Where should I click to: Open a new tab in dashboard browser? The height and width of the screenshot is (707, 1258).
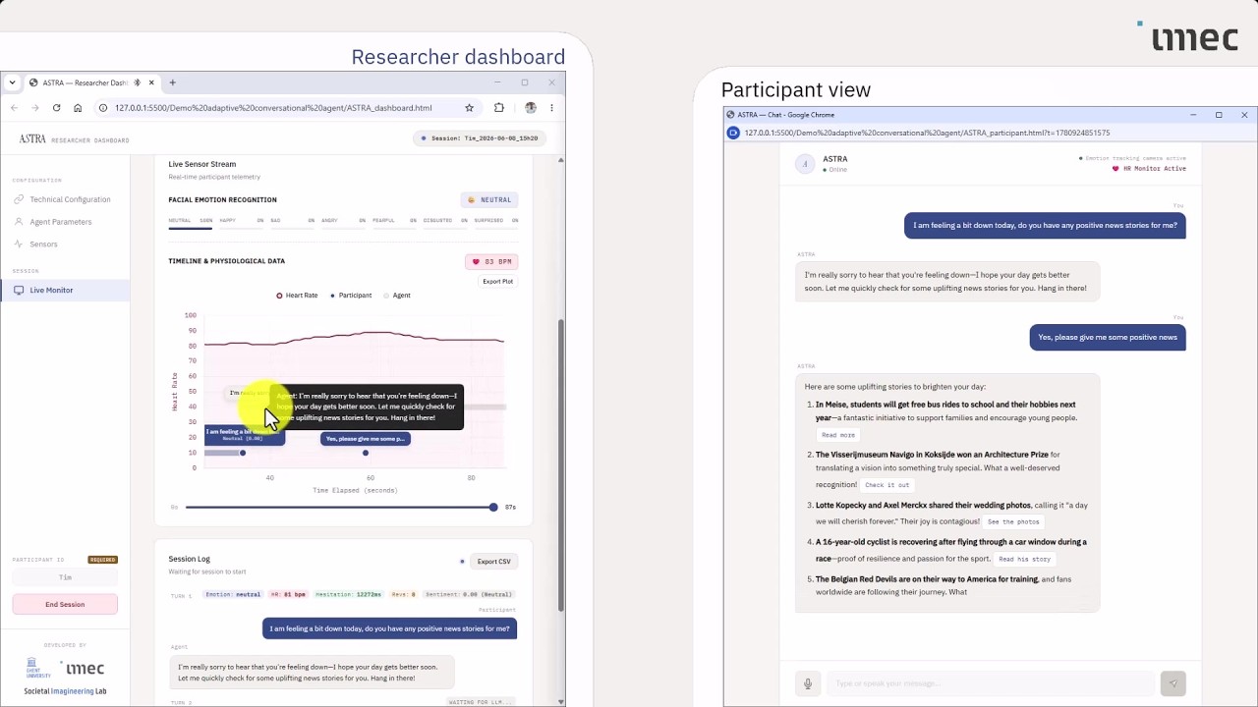coord(172,82)
